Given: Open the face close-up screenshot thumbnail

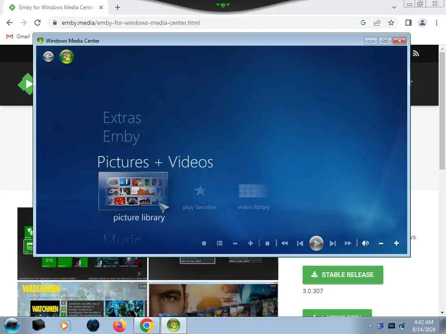Looking at the screenshot, I should pos(213,299).
